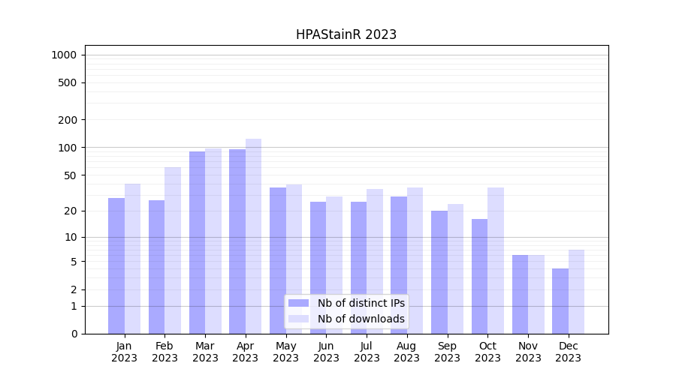This screenshot has height=375, width=676.
Task: Click the chart title HPAStainR 2023
Action: point(346,34)
